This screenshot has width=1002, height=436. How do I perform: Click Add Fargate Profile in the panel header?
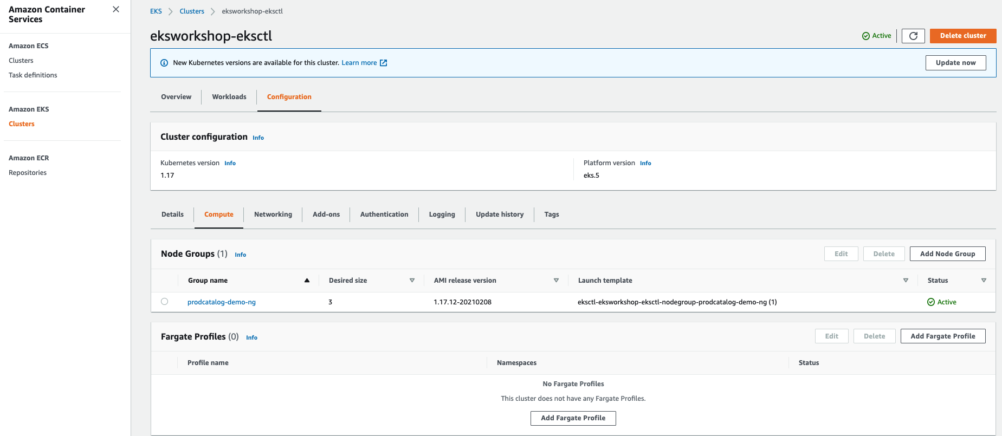tap(943, 336)
